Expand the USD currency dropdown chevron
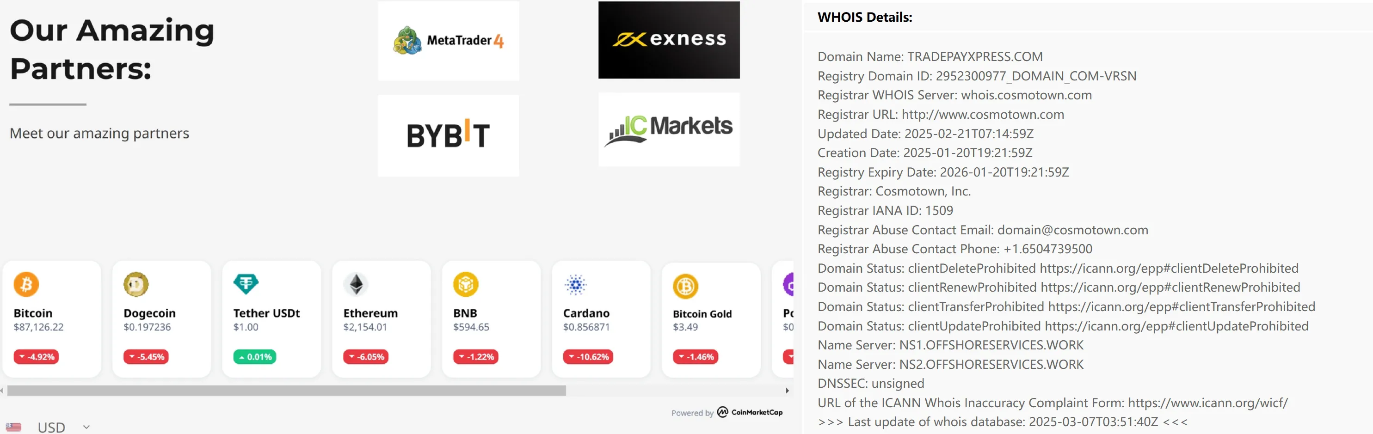Viewport: 1373px width, 434px height. click(86, 427)
